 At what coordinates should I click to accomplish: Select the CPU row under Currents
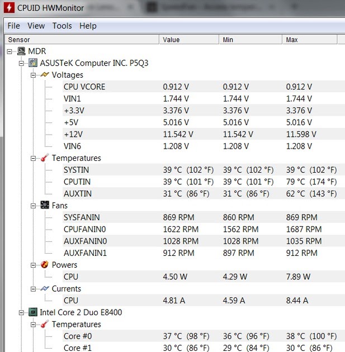204,300
